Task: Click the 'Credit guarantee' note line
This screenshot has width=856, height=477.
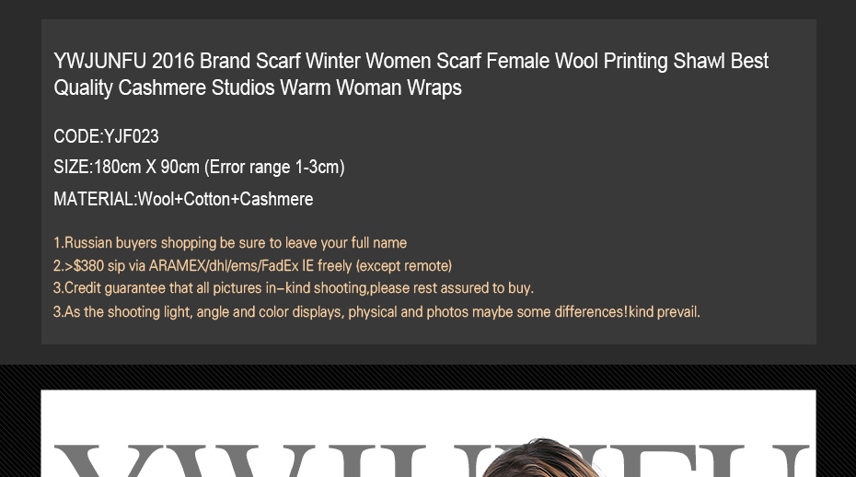Action: 294,288
